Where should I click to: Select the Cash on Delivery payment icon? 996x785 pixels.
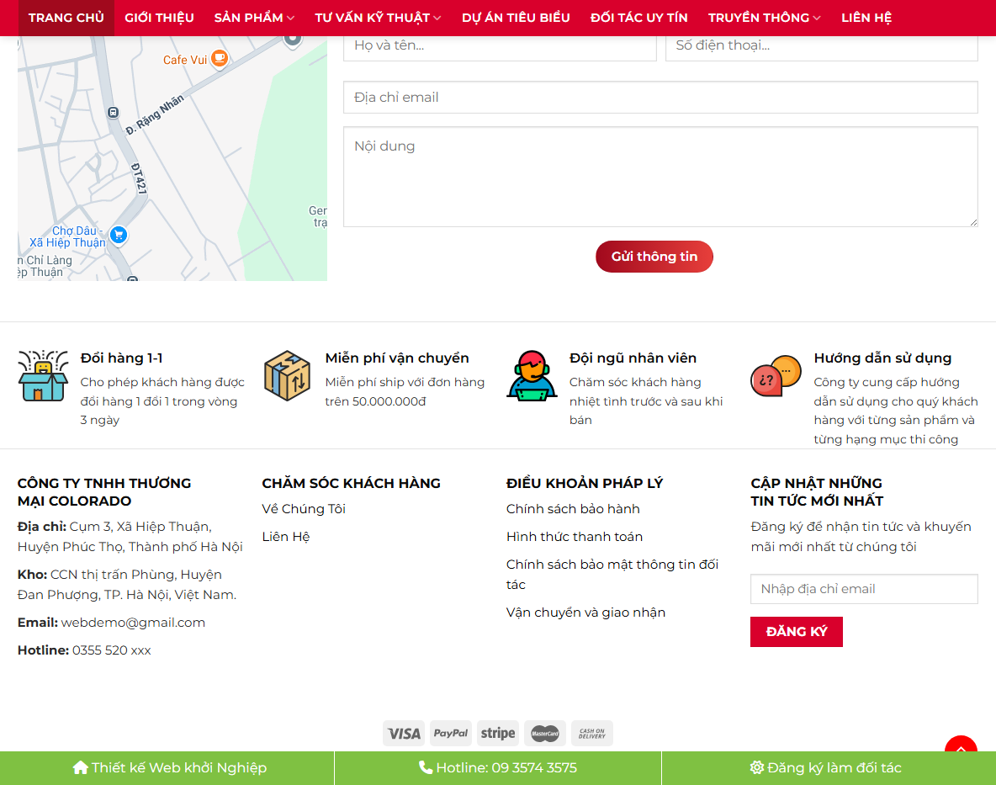(592, 733)
